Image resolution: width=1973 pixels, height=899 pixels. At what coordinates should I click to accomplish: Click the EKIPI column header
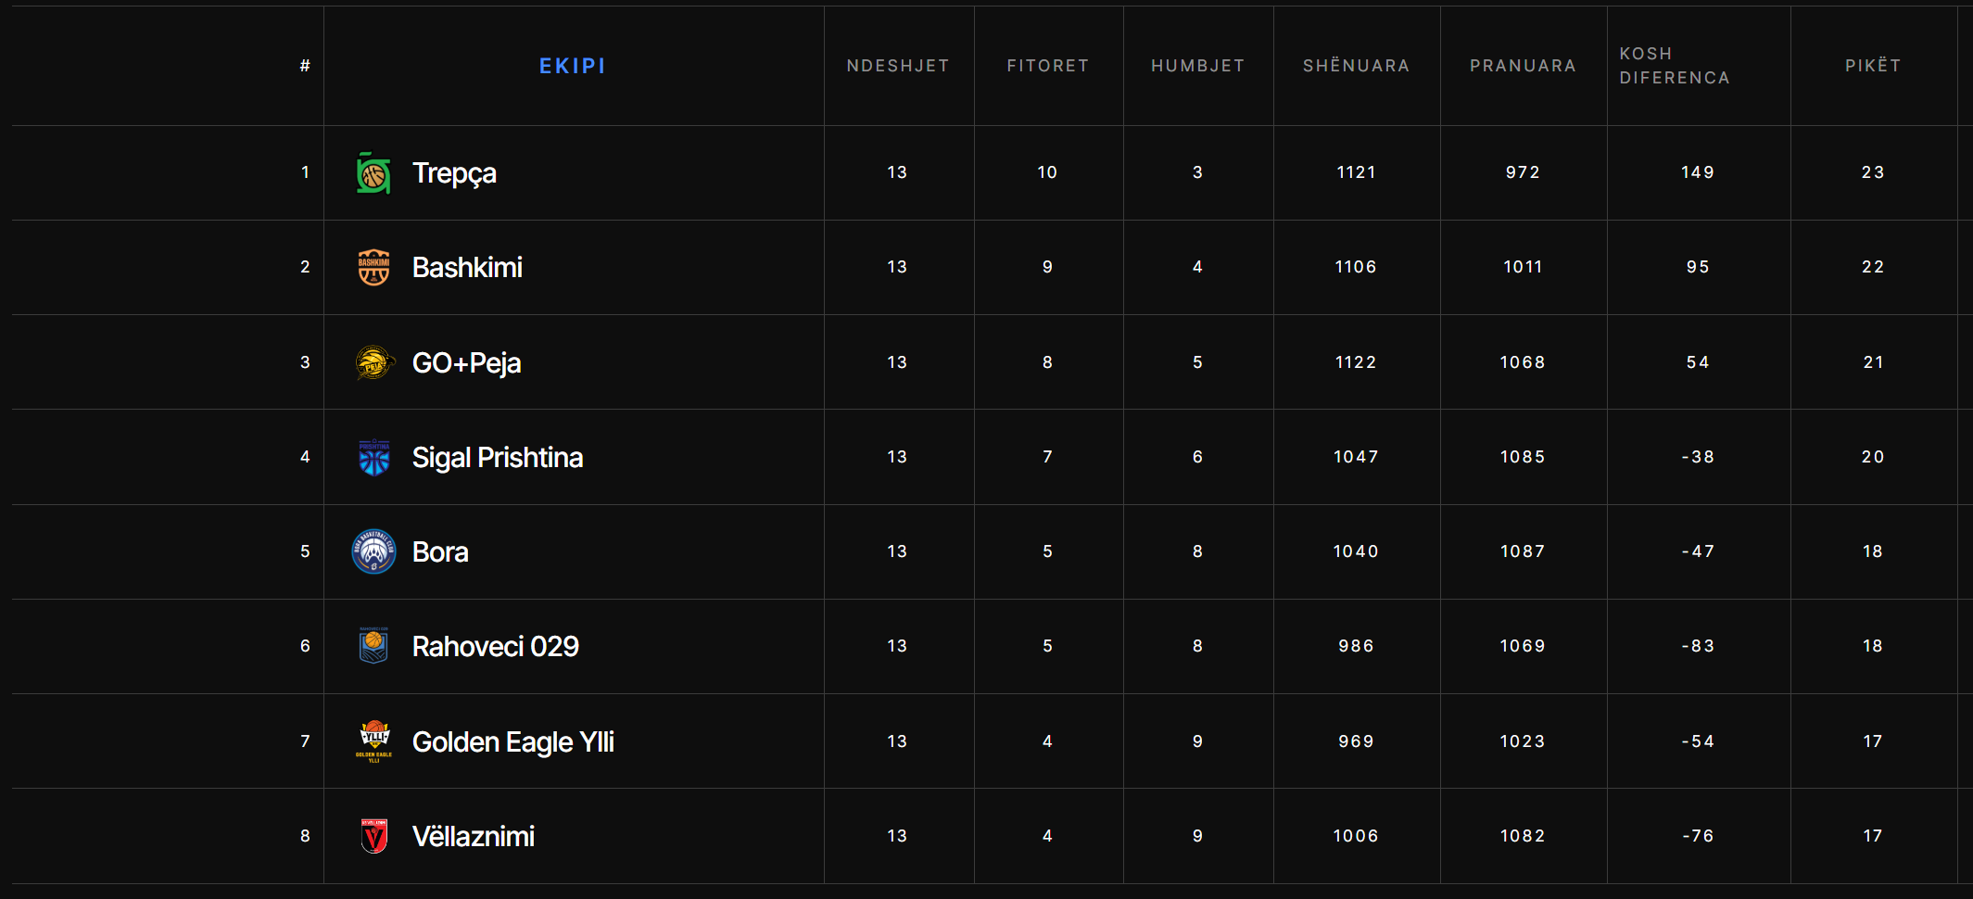tap(572, 66)
